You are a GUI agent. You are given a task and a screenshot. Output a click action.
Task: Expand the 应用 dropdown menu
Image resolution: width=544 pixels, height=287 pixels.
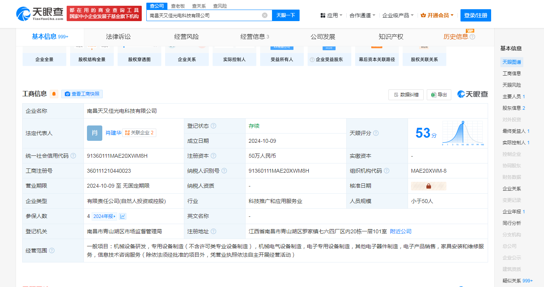tap(331, 15)
